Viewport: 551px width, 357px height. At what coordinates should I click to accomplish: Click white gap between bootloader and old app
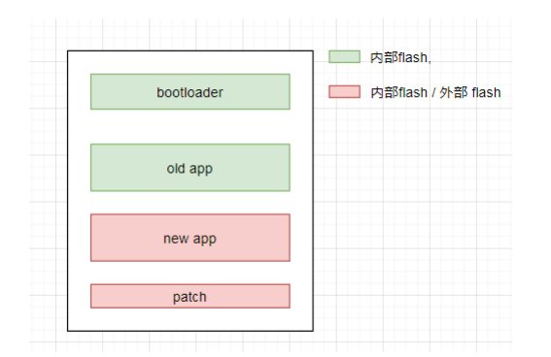tap(190, 126)
